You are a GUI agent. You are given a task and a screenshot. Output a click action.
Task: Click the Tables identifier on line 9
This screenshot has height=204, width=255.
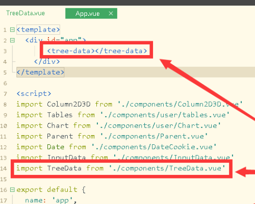(x=60, y=115)
